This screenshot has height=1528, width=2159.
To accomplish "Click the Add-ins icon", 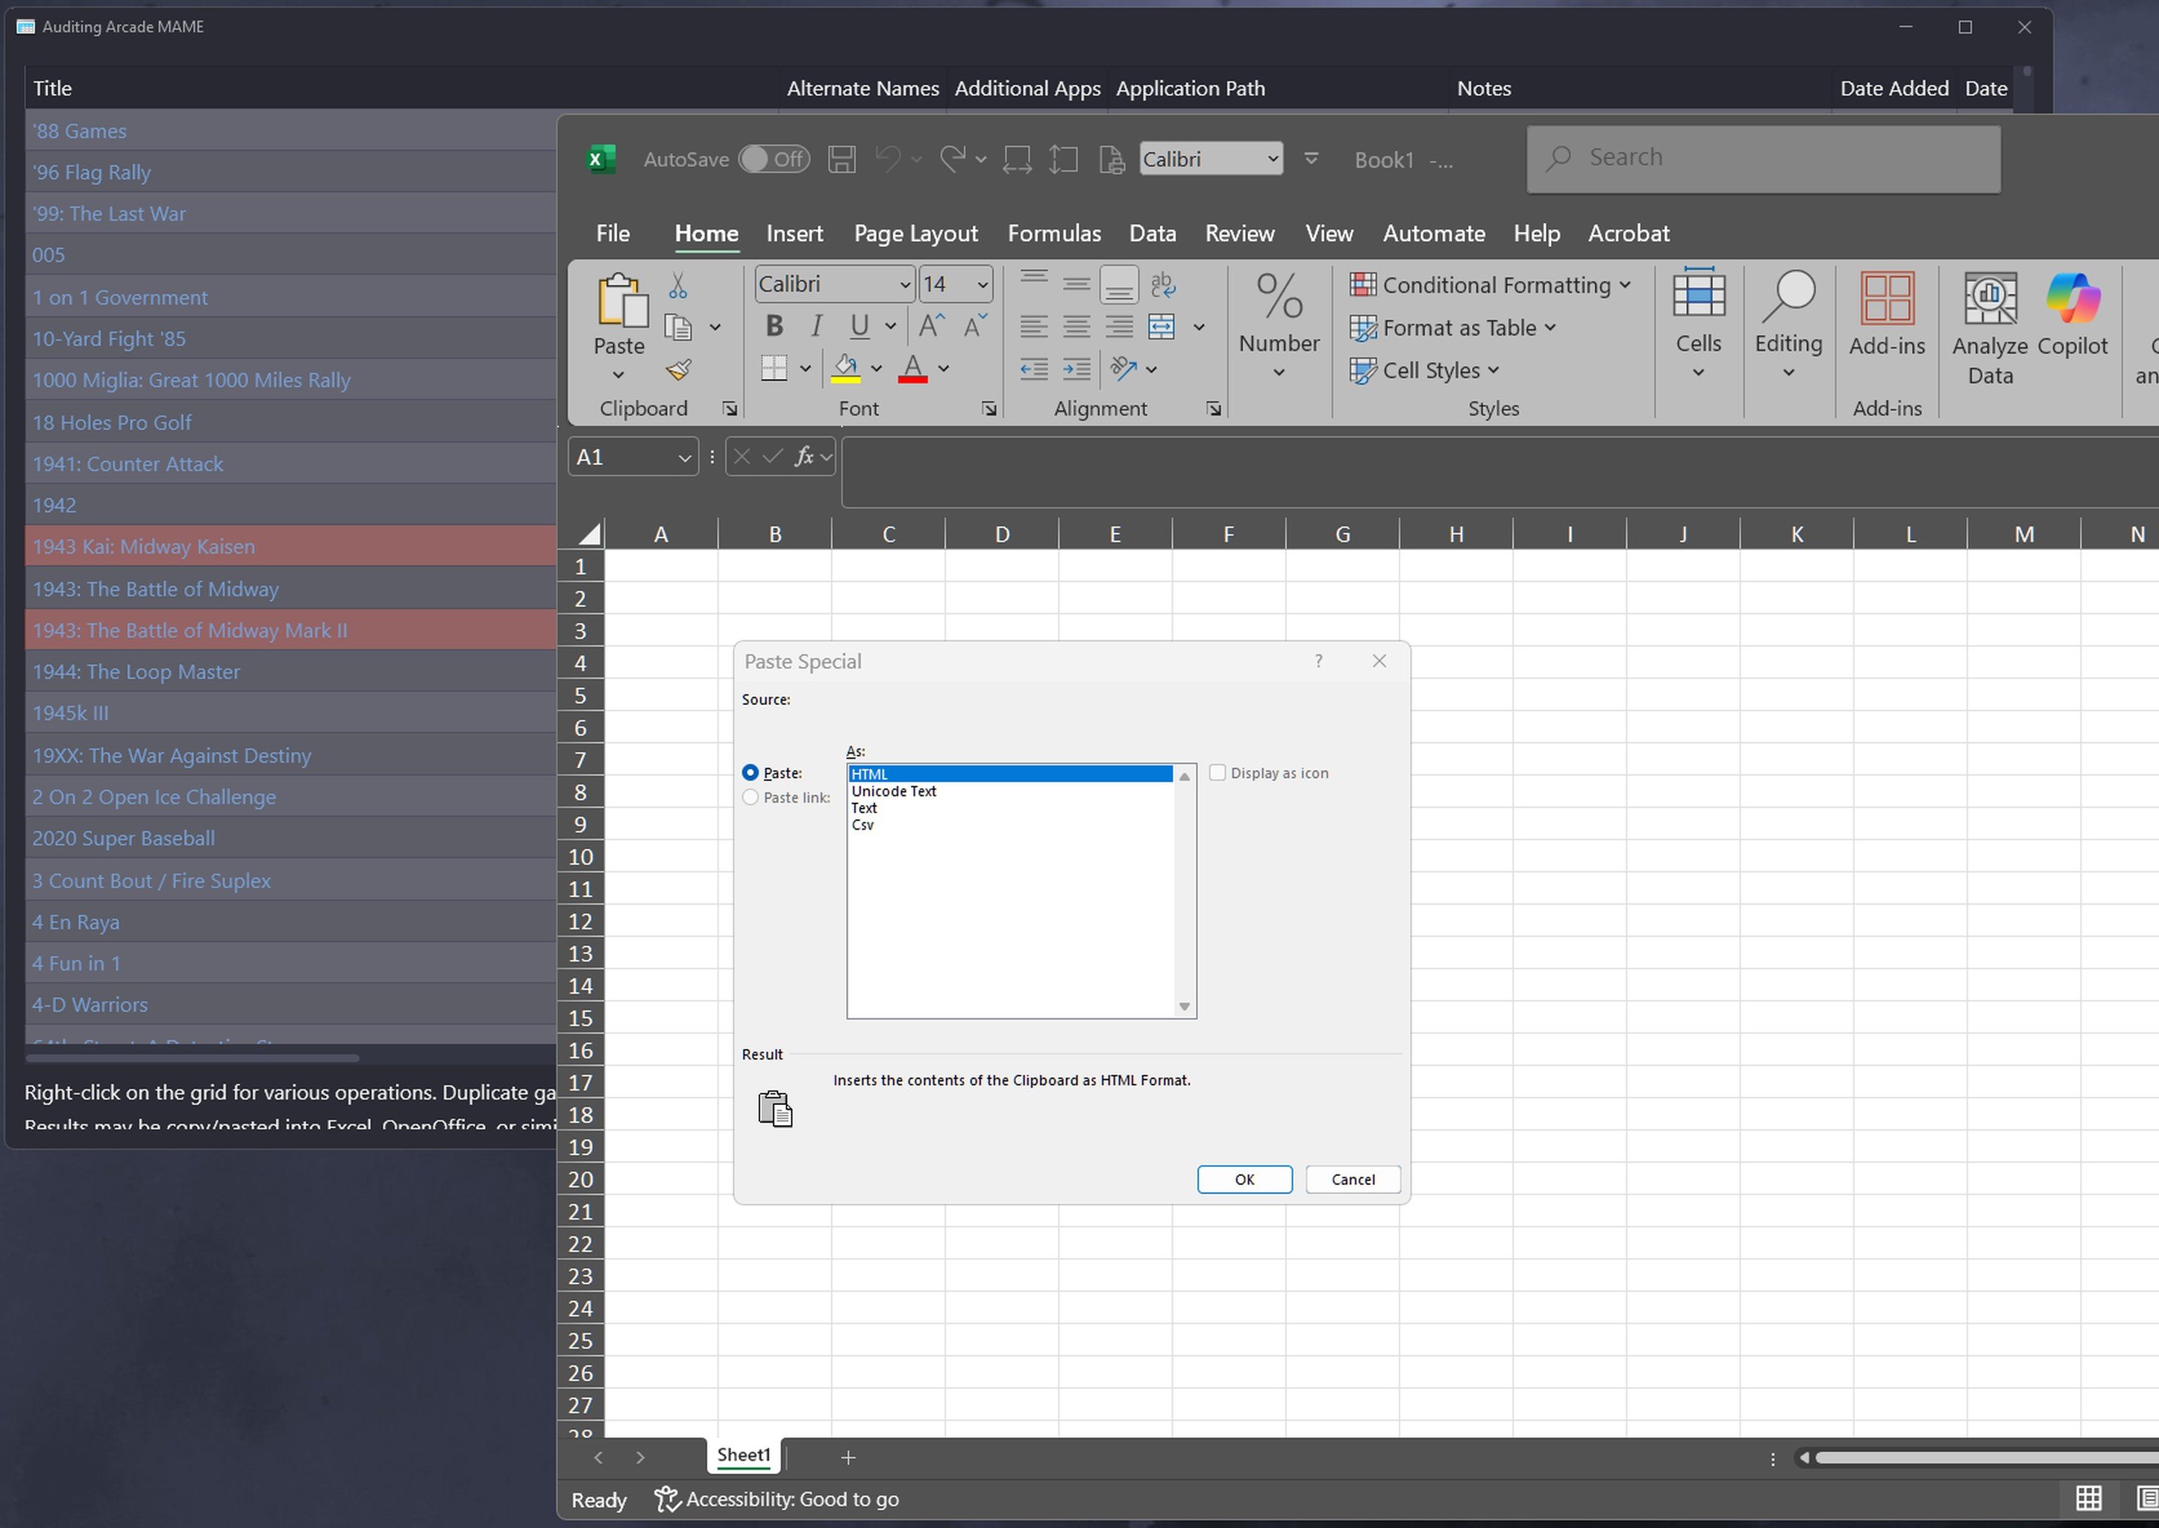I will click(x=1887, y=298).
